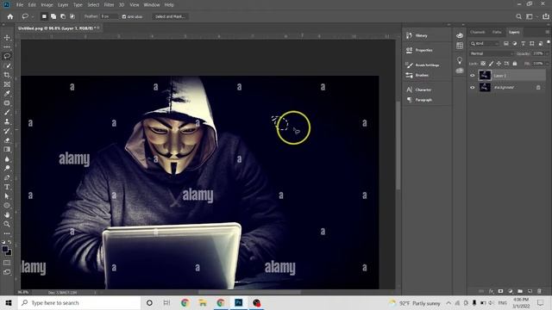Image resolution: width=552 pixels, height=310 pixels.
Task: Open the Image menu
Action: (x=47, y=5)
